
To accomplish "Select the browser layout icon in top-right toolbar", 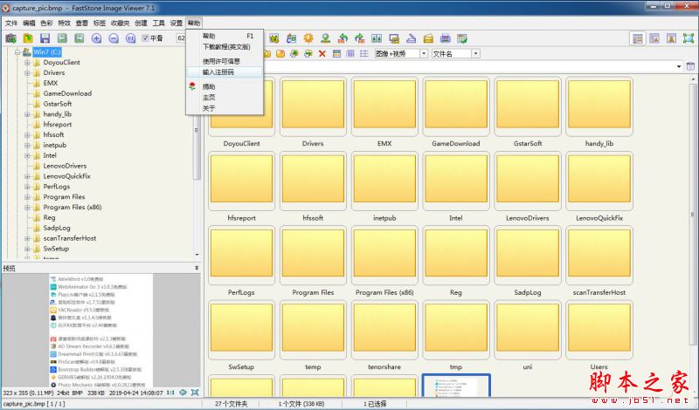I will 638,38.
